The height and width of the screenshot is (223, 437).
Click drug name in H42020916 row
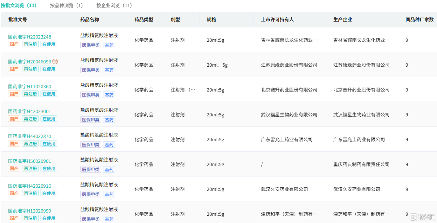pyautogui.click(x=99, y=185)
